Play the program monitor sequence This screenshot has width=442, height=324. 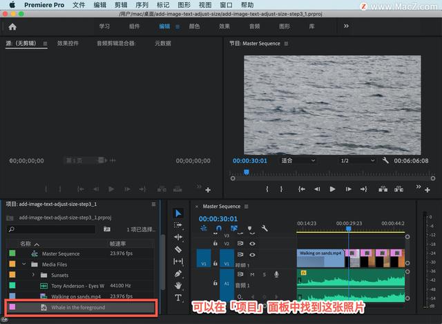[x=332, y=189]
